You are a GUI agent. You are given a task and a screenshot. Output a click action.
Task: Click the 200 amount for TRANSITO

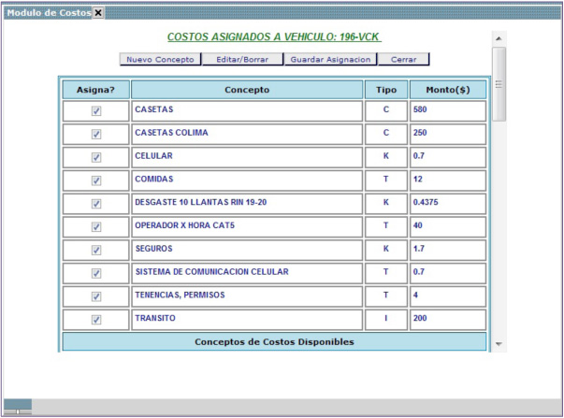pyautogui.click(x=448, y=320)
